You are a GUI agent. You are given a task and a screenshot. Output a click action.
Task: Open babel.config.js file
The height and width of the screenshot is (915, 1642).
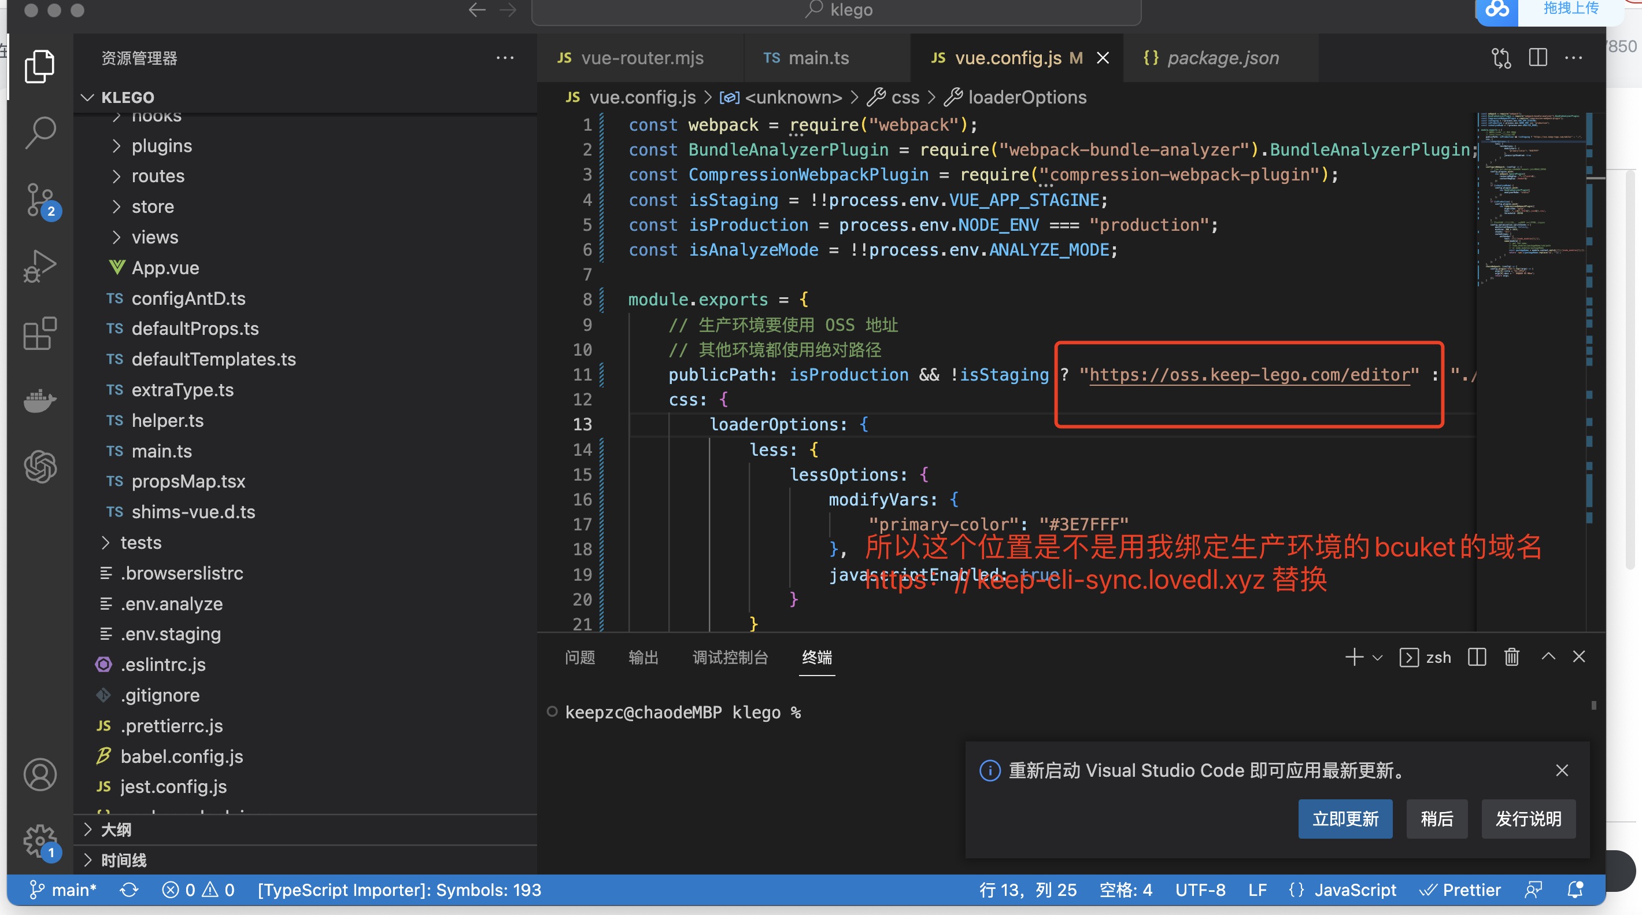pos(182,756)
